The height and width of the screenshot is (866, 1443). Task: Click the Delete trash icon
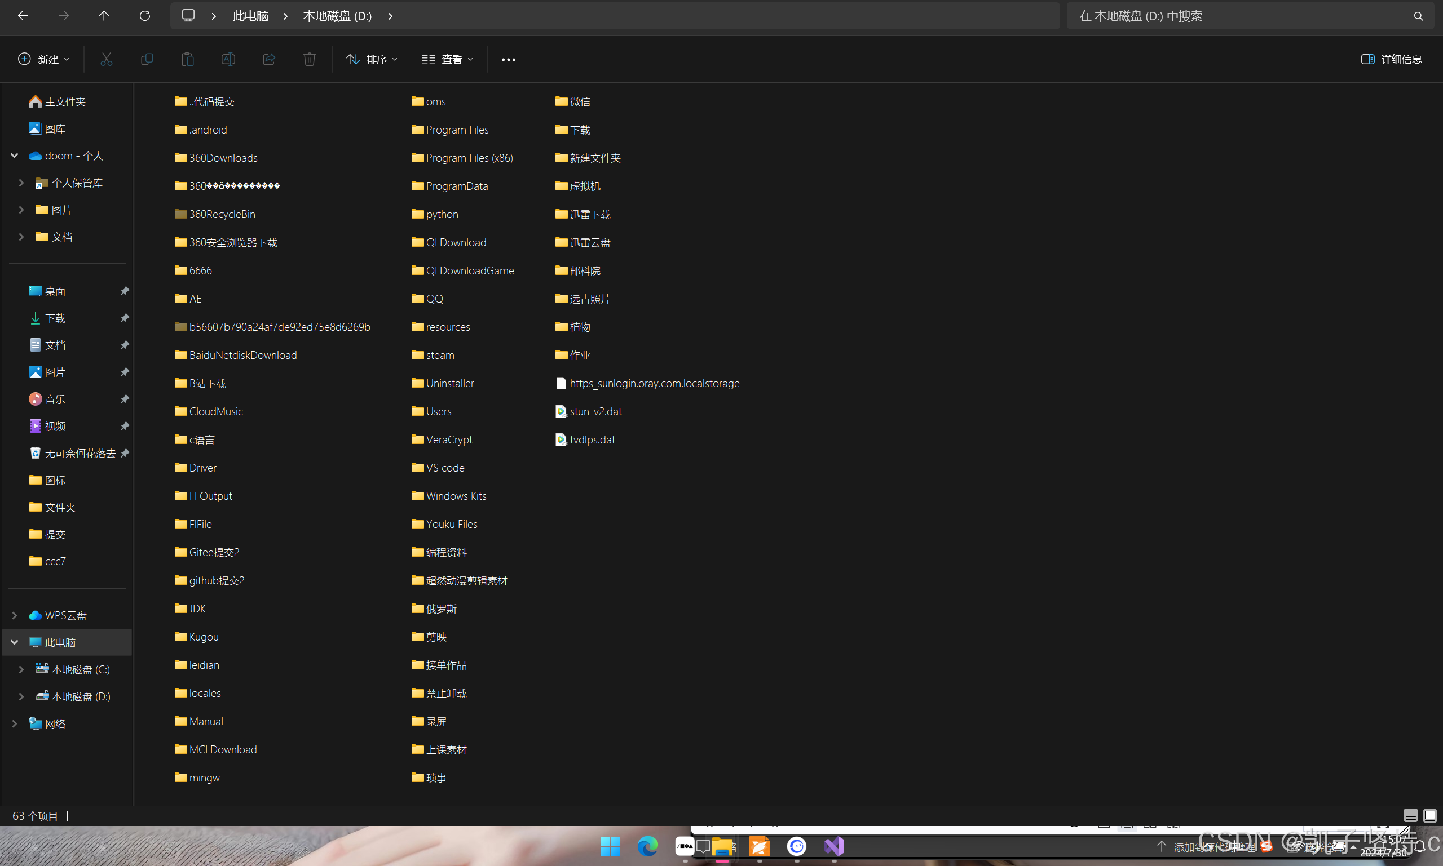(x=310, y=59)
